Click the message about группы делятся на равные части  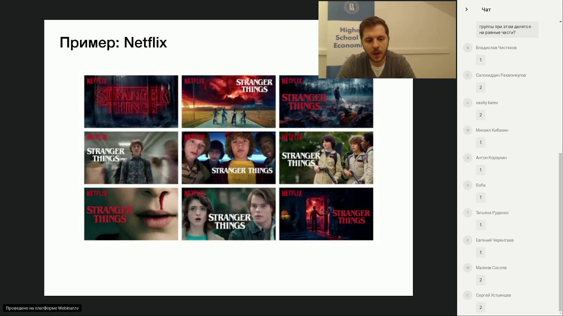507,29
